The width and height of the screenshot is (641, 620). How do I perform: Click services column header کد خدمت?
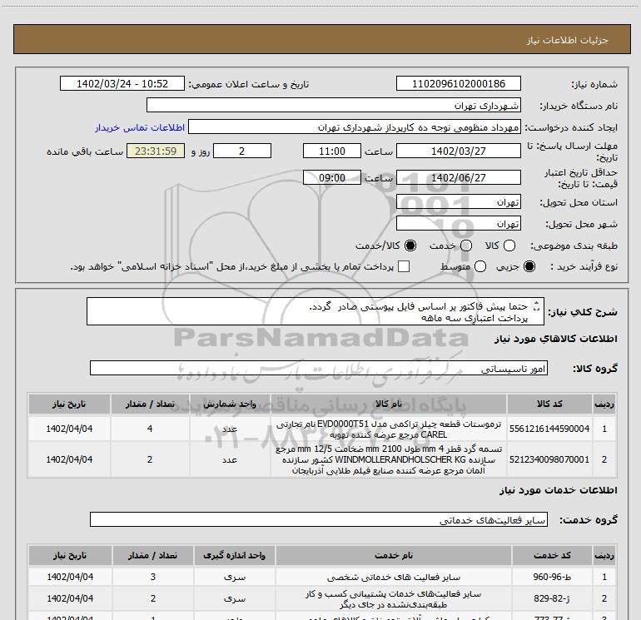552,555
